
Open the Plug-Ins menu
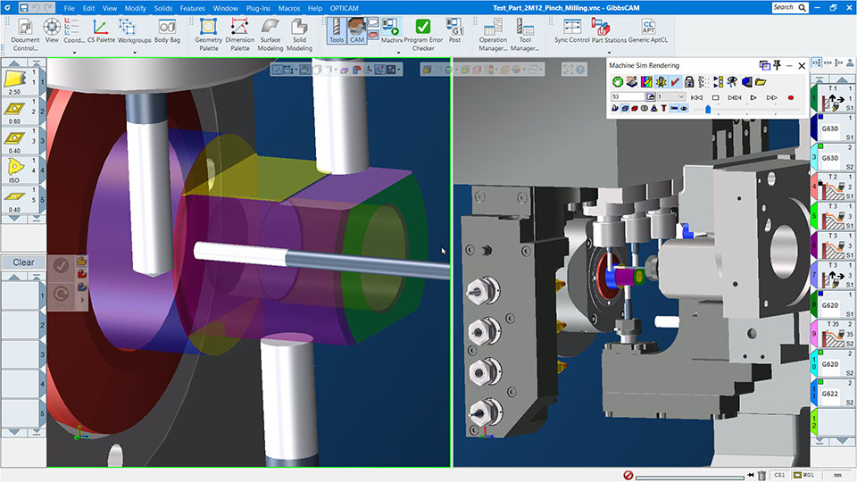click(259, 8)
